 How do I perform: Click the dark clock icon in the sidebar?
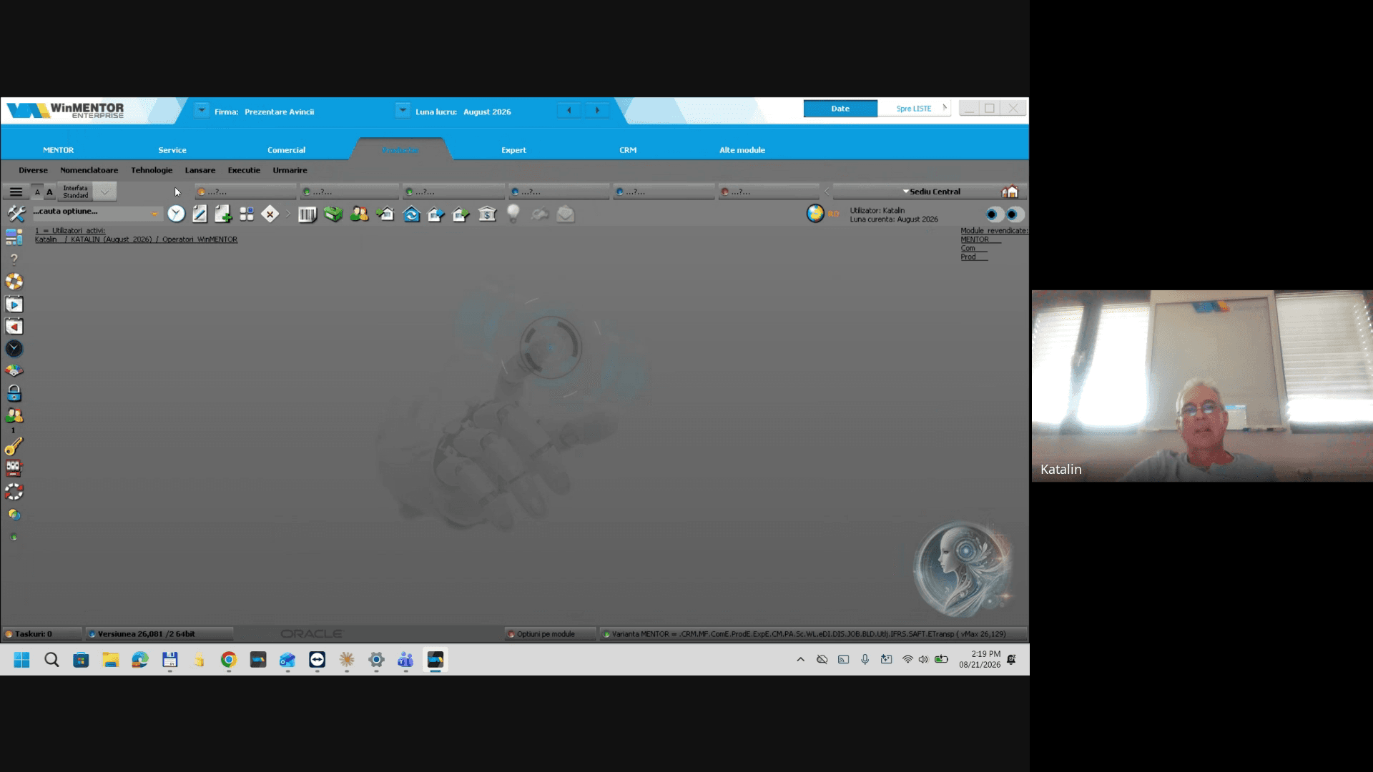pos(14,349)
